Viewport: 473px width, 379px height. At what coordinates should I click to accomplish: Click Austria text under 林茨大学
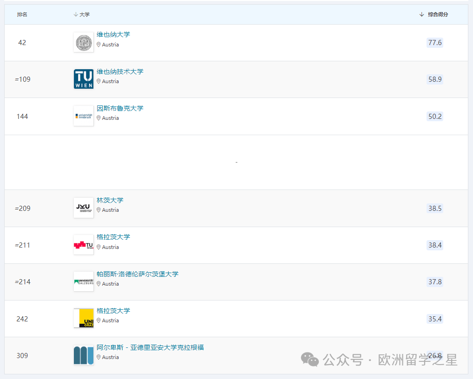coord(111,210)
